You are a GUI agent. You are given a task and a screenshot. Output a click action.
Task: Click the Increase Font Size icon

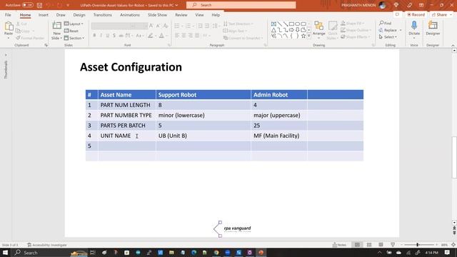pyautogui.click(x=151, y=26)
